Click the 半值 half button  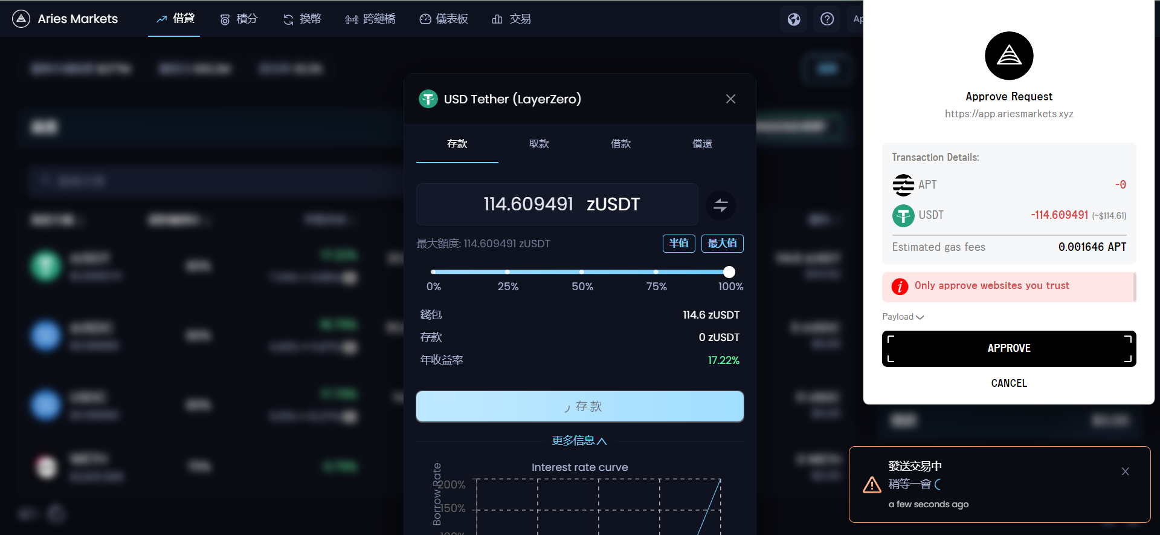pos(679,243)
